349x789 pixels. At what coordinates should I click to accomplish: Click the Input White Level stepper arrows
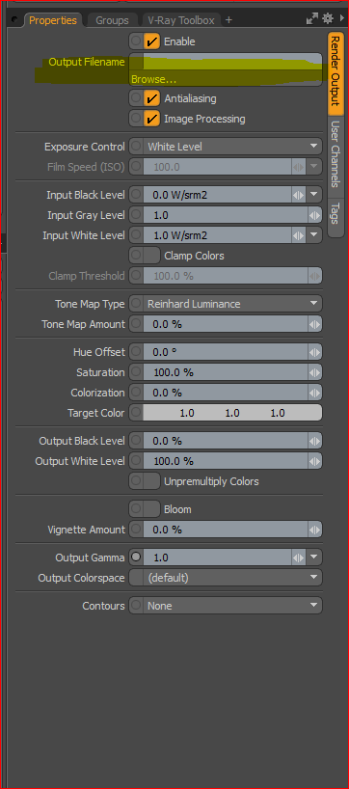pos(299,235)
